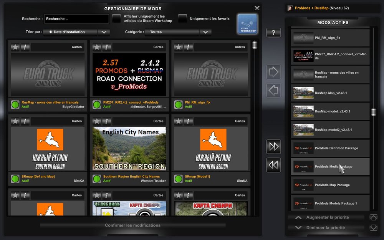Viewport: 384px width, 240px height.
Task: Move mod to top priority icon
Action: tap(374, 217)
